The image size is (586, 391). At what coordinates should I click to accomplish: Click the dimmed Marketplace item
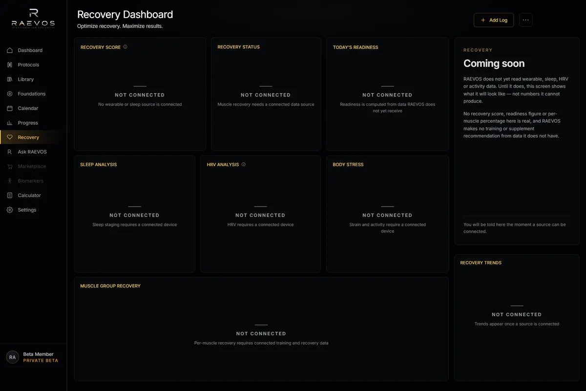tap(33, 166)
